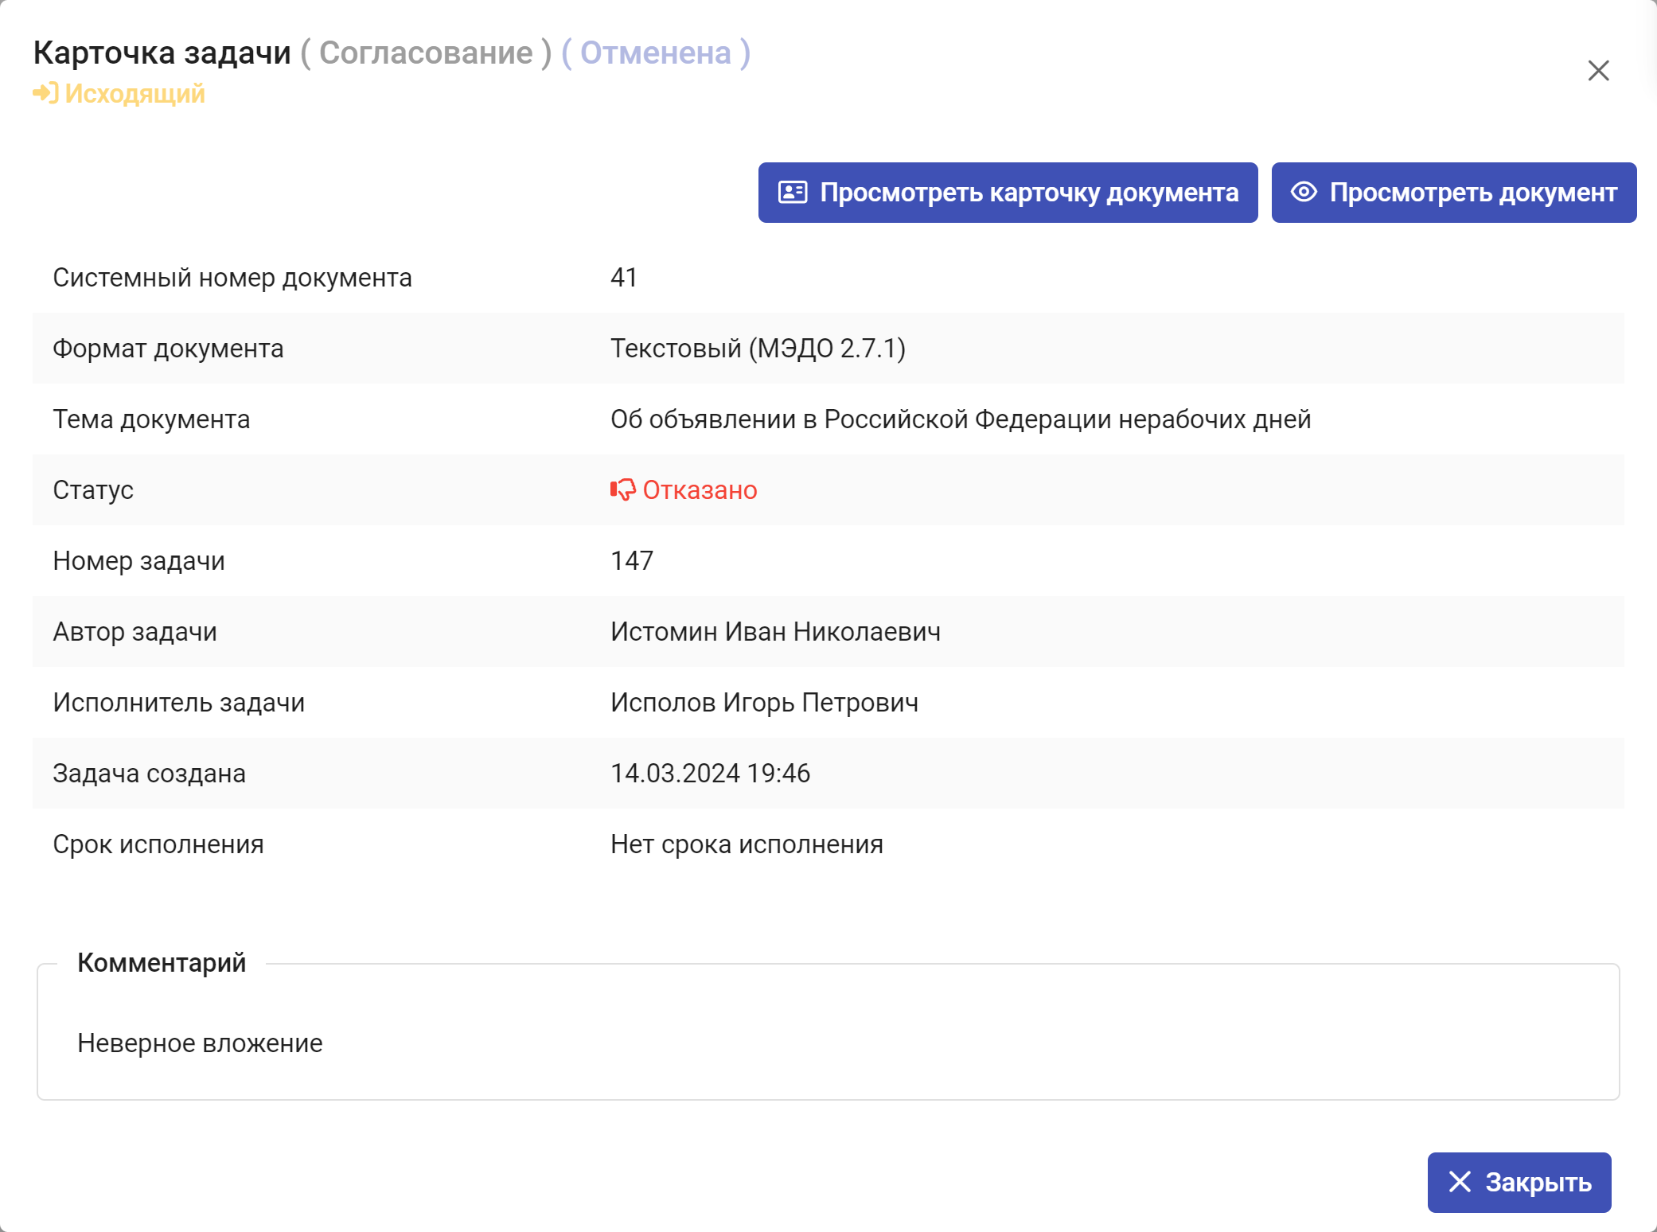
Task: Click the 'Нет срока исполнения' value
Action: pyautogui.click(x=747, y=844)
